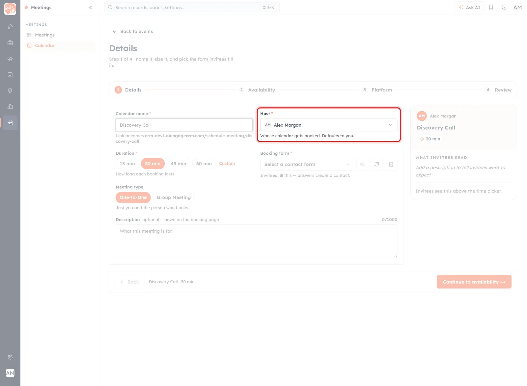Screen dimensions: 527x386
Task: Go to Platform step
Action: tap(377, 90)
